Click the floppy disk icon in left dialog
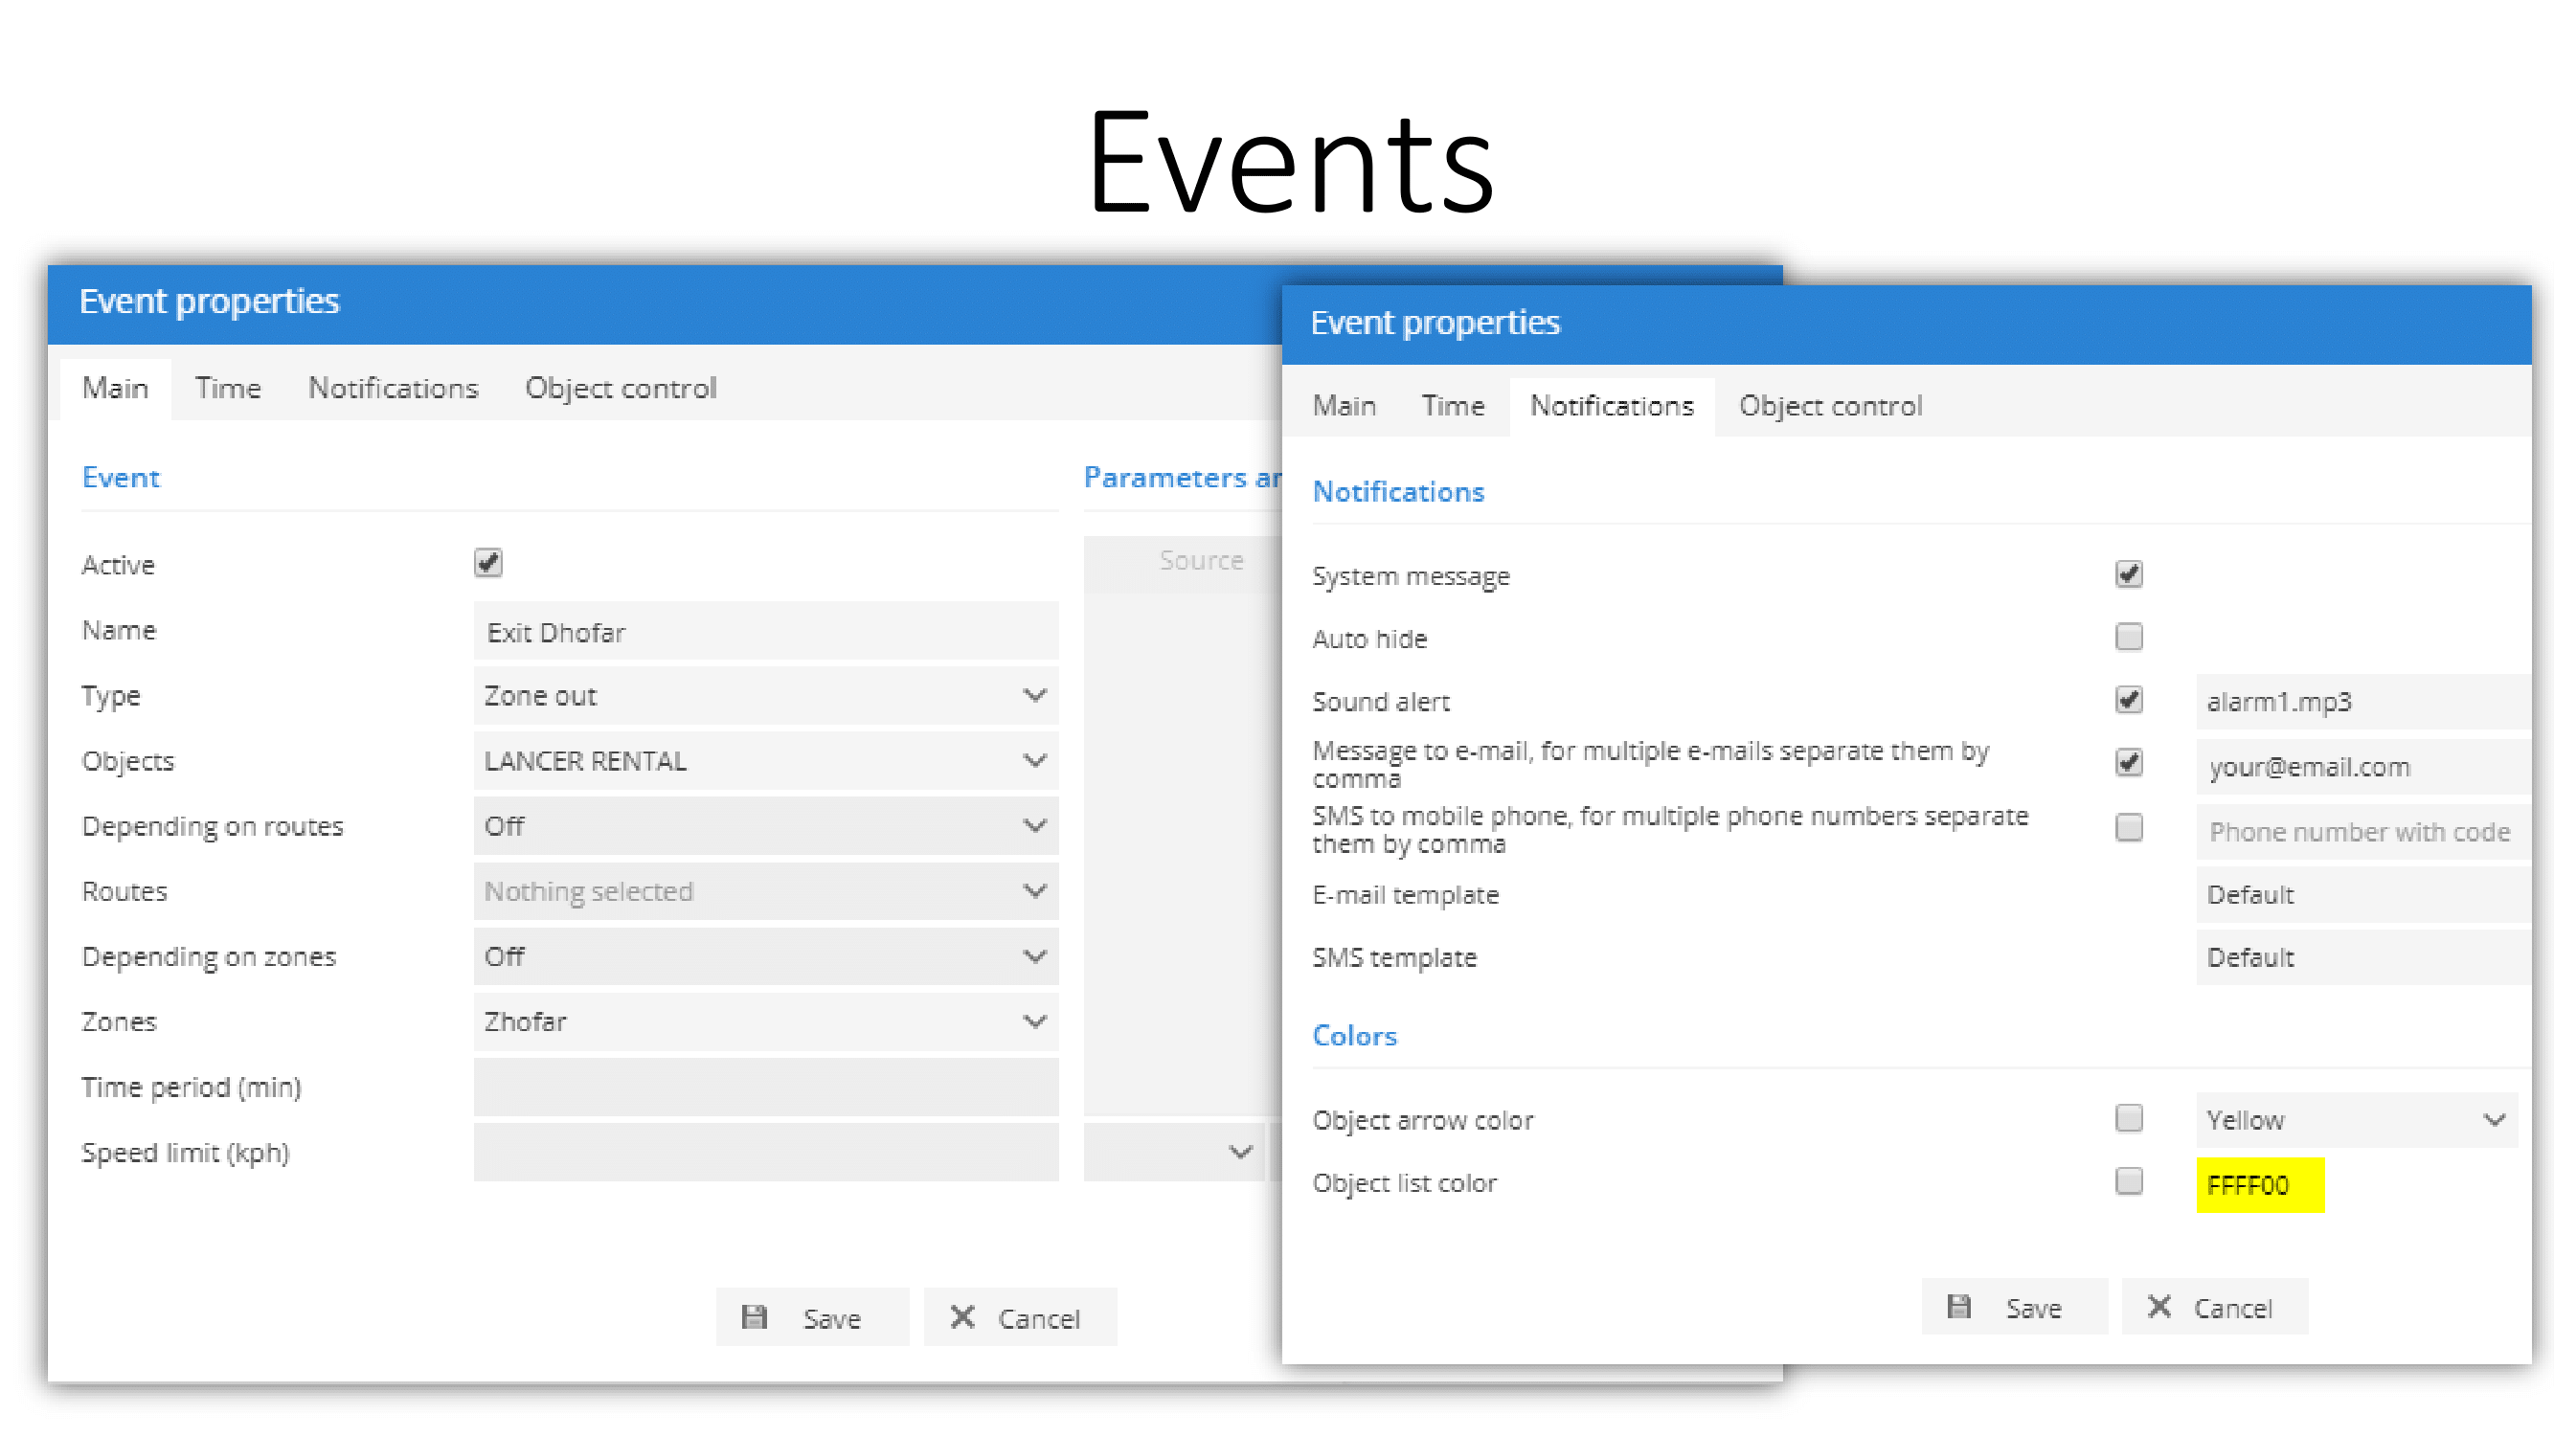This screenshot has height=1436, width=2554. (x=755, y=1317)
